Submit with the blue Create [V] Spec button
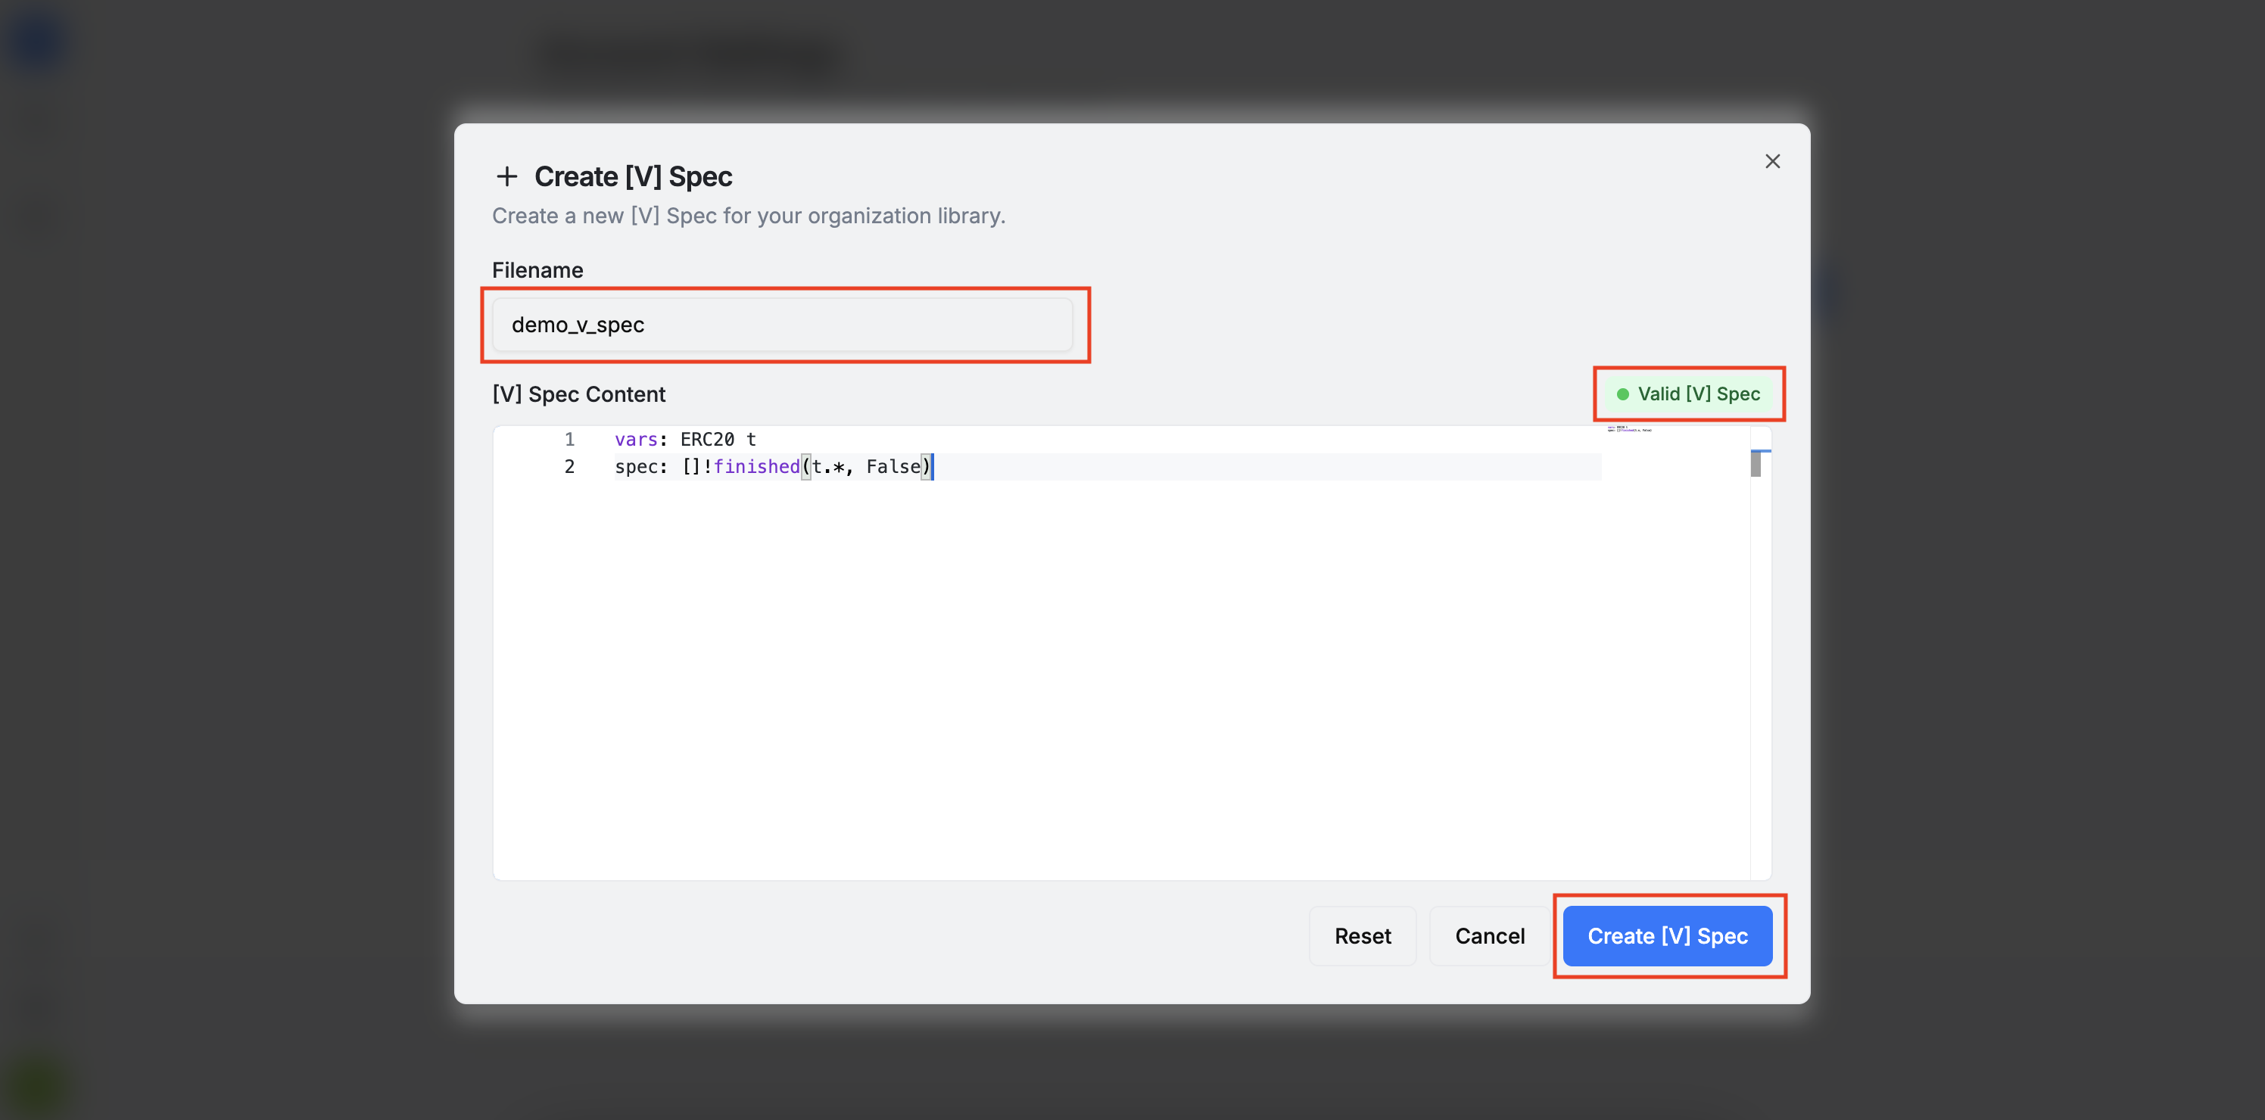The height and width of the screenshot is (1120, 2265). pyautogui.click(x=1666, y=935)
